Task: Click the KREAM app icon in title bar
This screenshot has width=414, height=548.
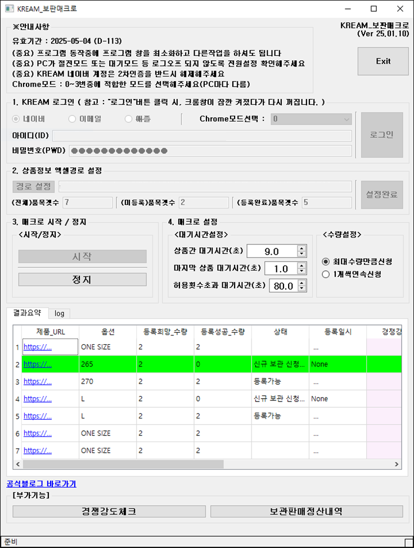Action: (x=9, y=9)
